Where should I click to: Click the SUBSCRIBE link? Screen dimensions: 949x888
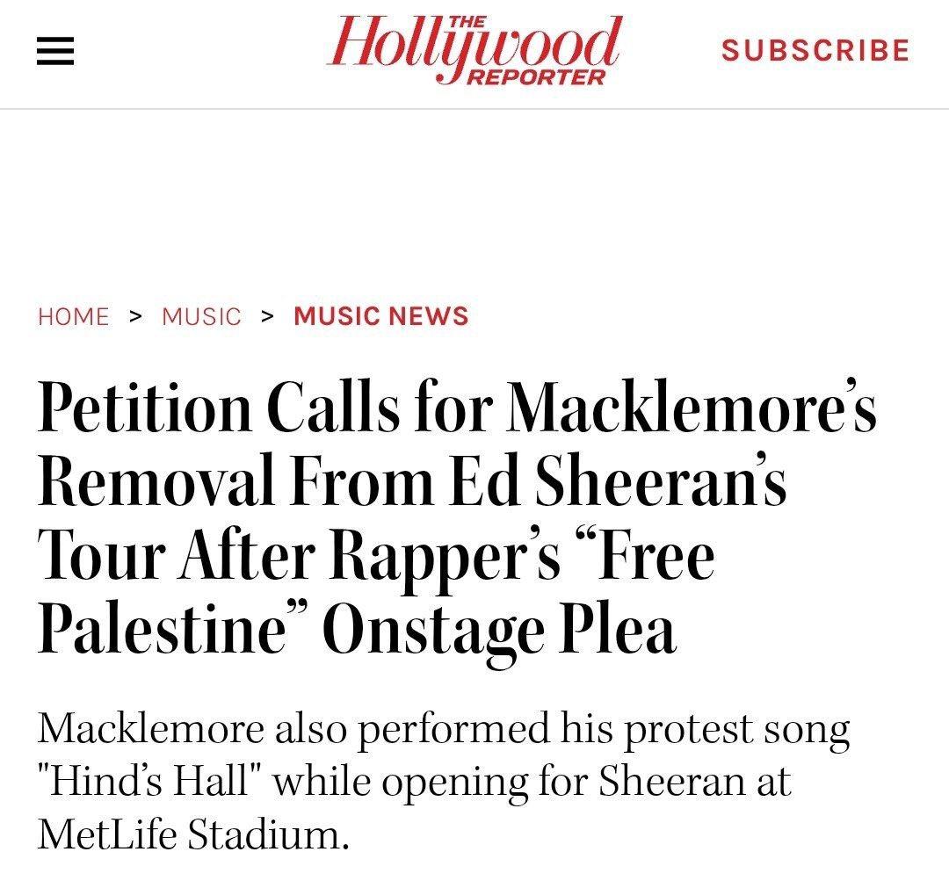point(815,50)
